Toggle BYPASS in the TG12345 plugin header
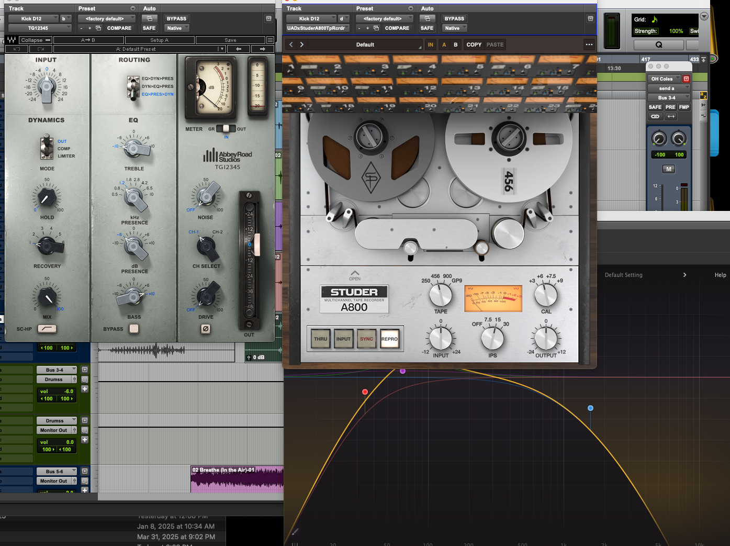730x546 pixels. pyautogui.click(x=176, y=18)
